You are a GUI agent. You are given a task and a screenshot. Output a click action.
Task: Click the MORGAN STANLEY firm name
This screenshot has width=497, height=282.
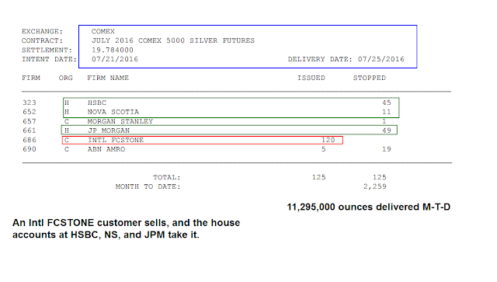(120, 121)
